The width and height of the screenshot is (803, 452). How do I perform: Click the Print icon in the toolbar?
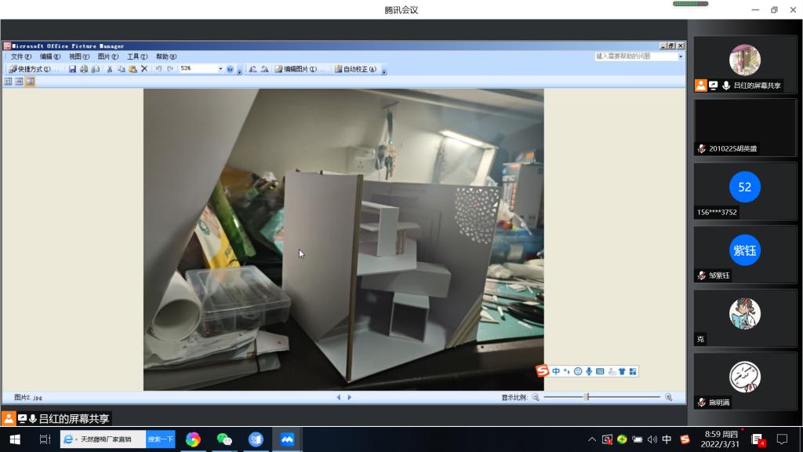[84, 69]
